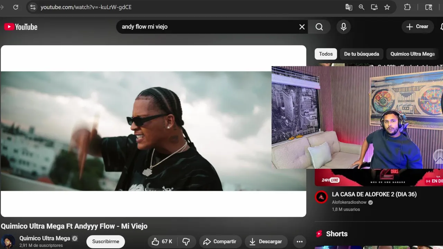443x249 pixels.
Task: Open the Google Translate page icon
Action: coord(349,7)
